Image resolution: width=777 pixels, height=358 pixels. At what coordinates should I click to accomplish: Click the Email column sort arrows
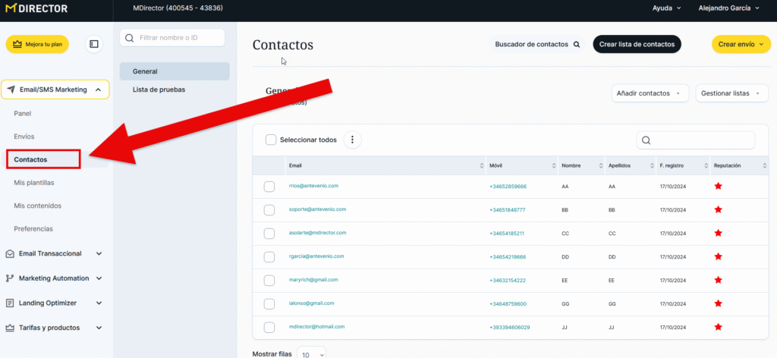coord(482,165)
